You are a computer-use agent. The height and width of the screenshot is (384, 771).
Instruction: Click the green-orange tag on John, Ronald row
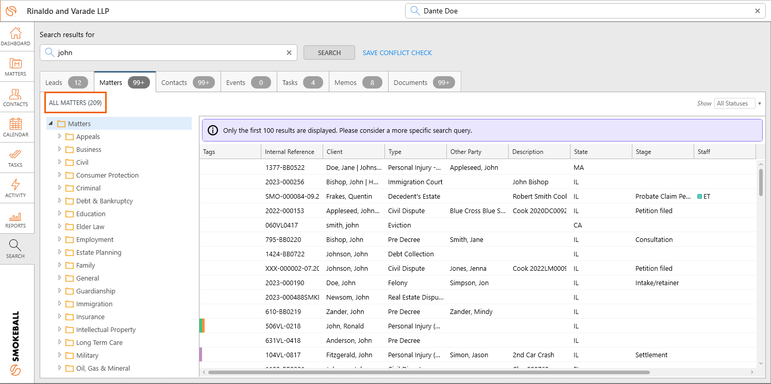tap(202, 326)
